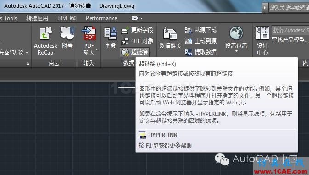
Task: Click 上载到源 upload to source
Action: click(x=200, y=41)
